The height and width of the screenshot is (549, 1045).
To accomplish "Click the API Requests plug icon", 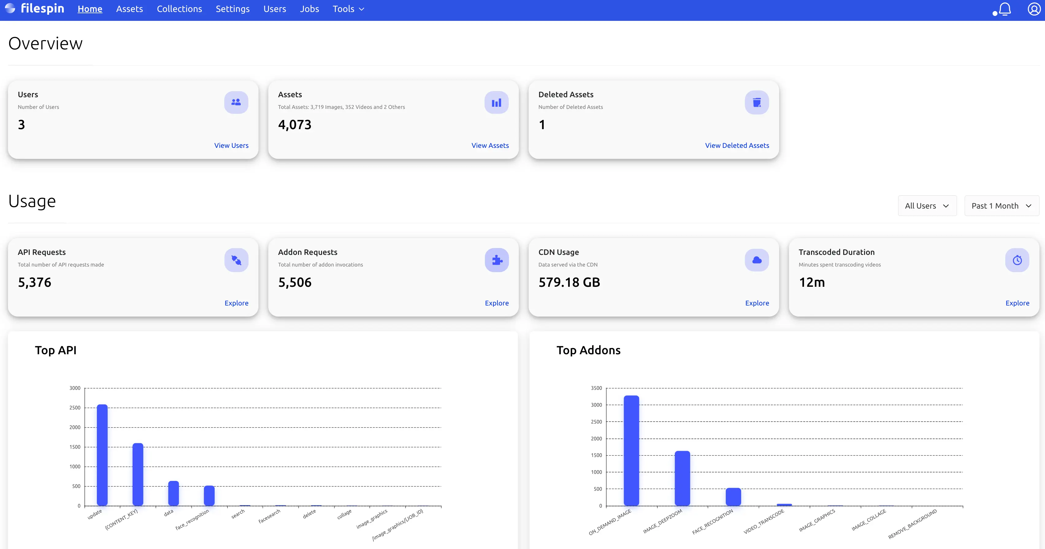I will click(236, 260).
